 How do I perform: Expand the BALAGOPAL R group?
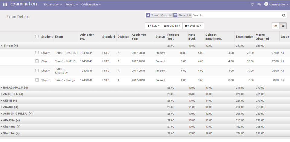tap(15, 88)
